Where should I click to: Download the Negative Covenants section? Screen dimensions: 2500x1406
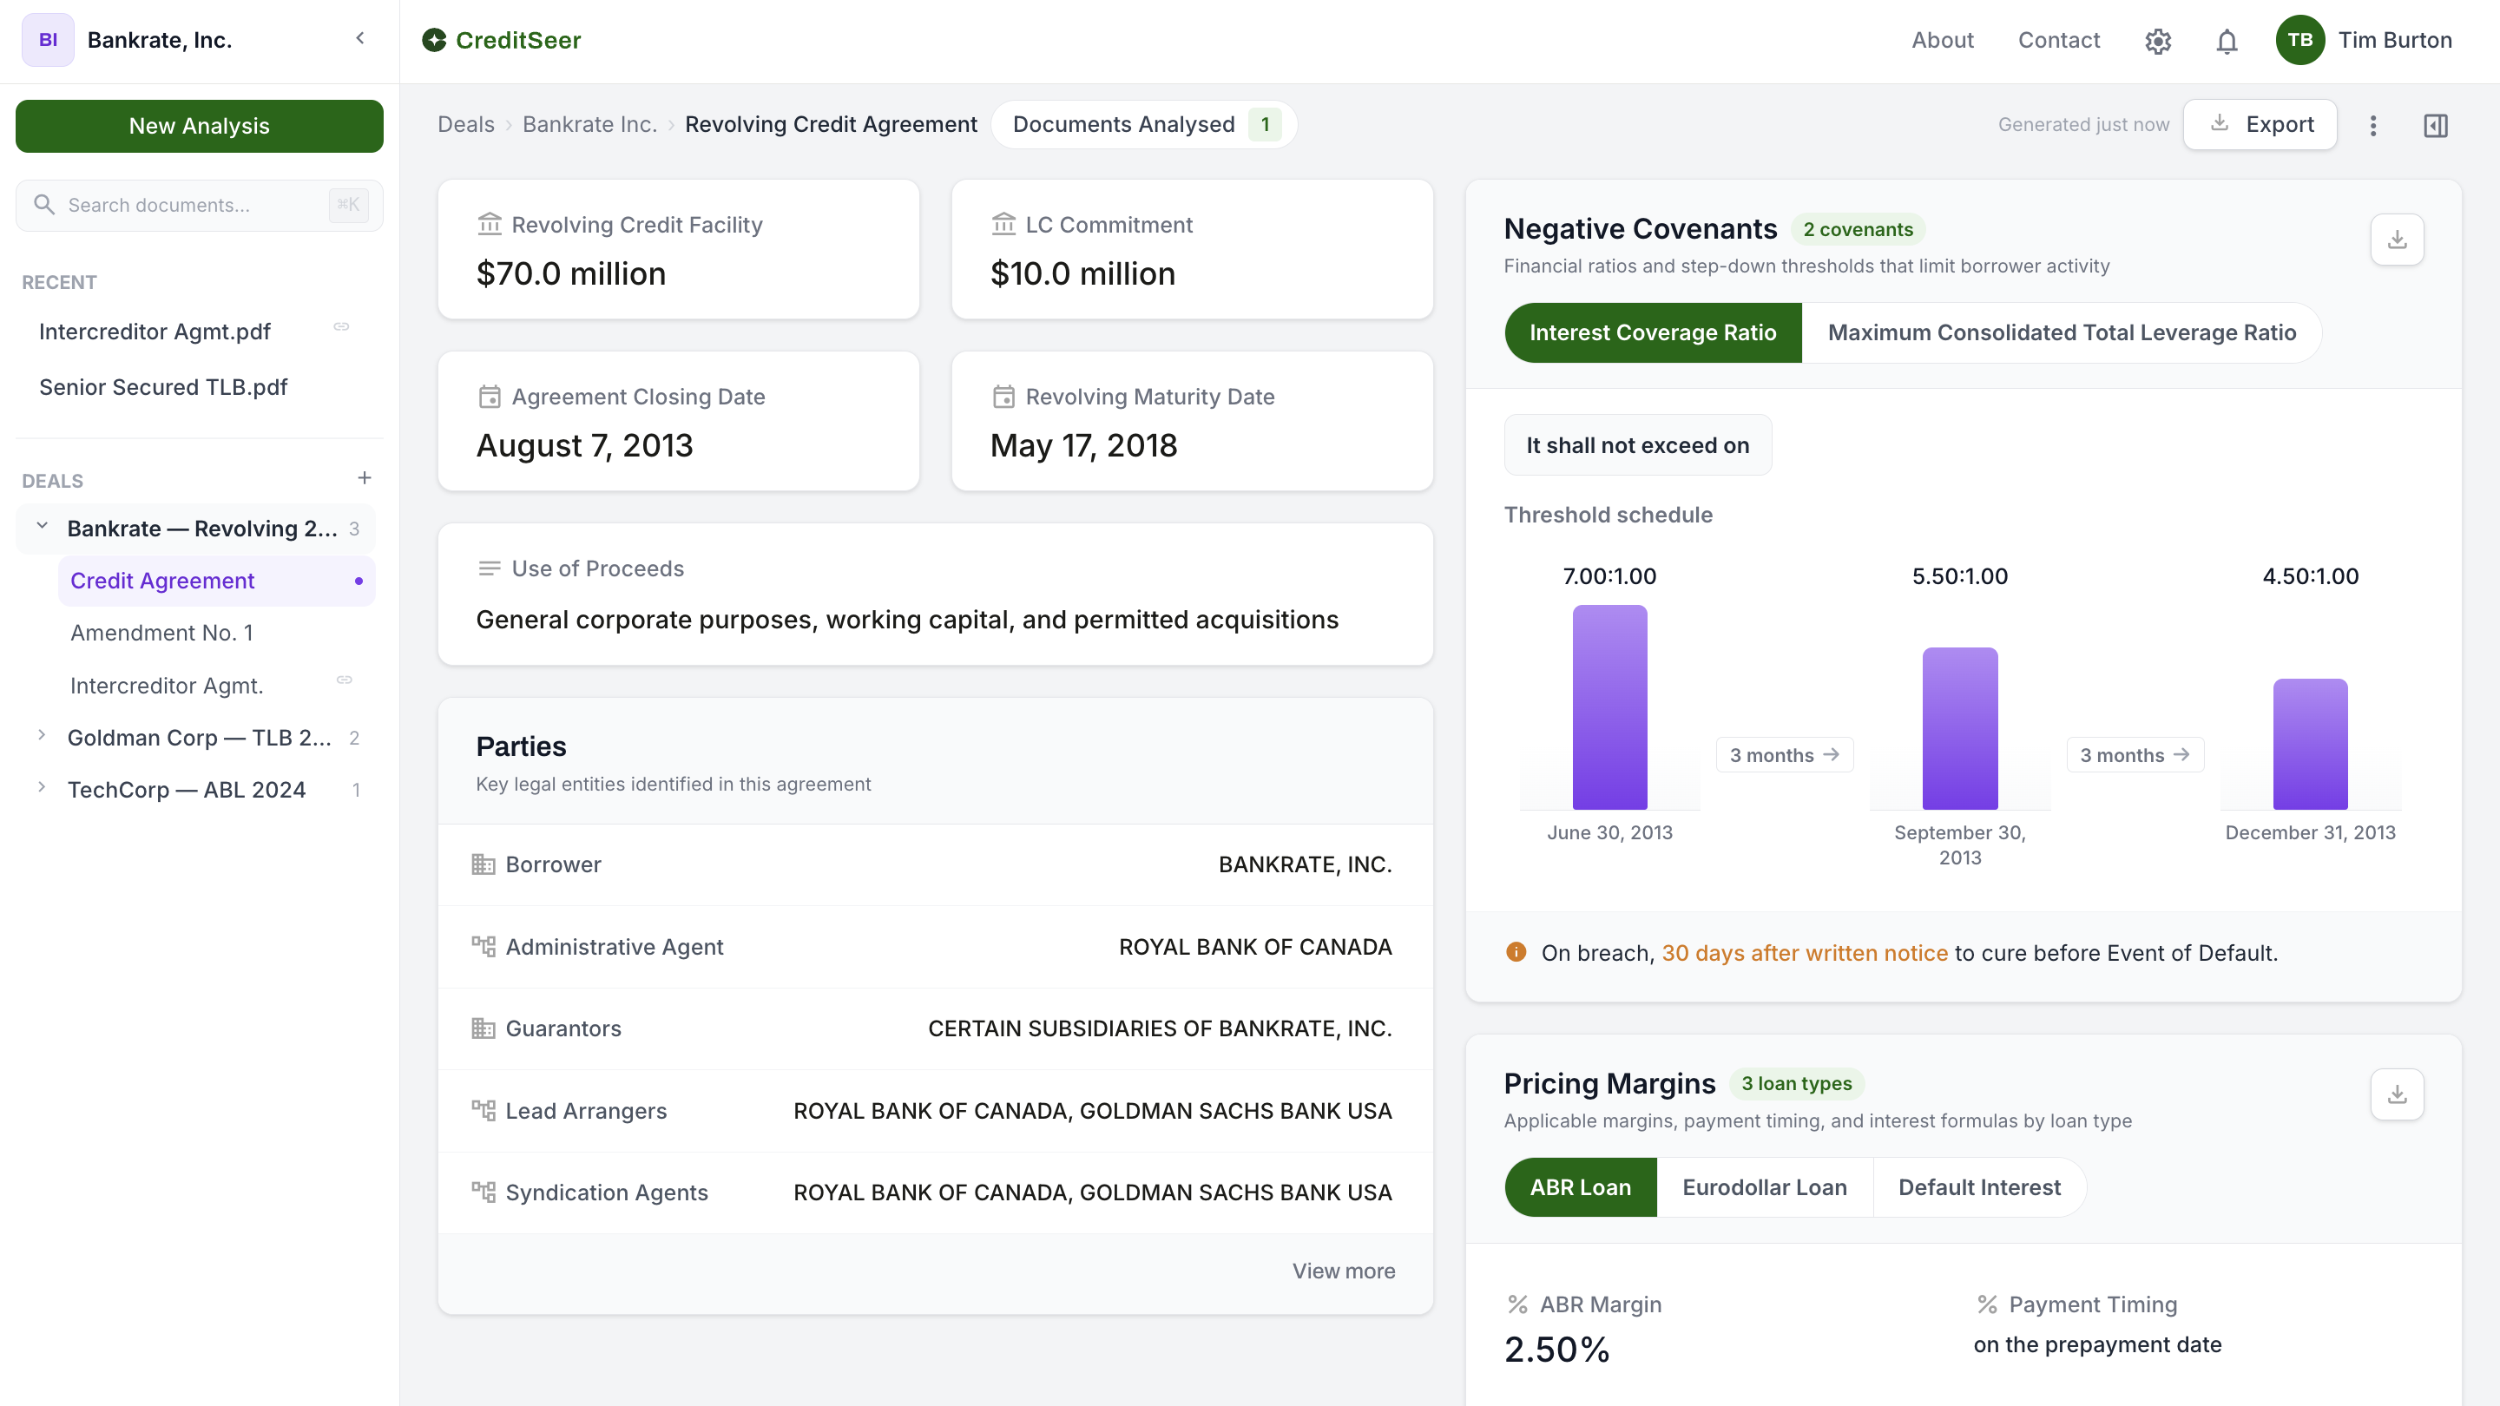click(2397, 239)
